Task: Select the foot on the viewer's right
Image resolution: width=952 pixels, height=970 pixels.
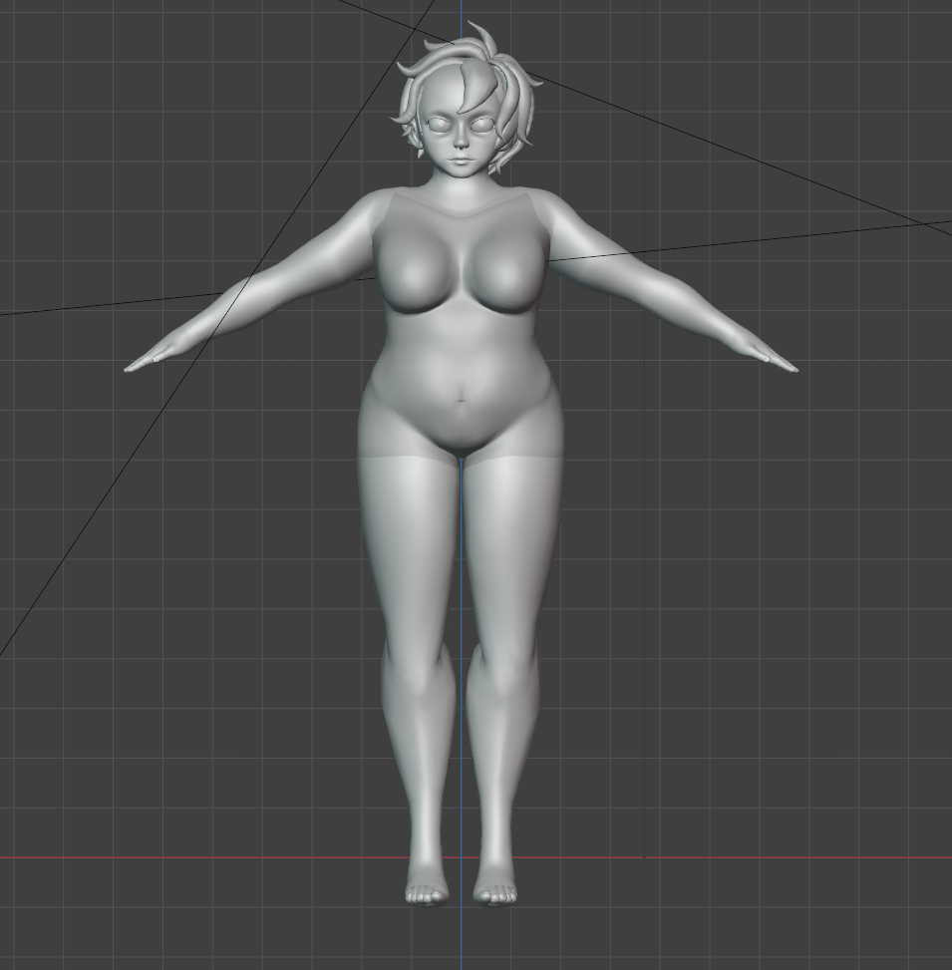Action: (x=494, y=889)
